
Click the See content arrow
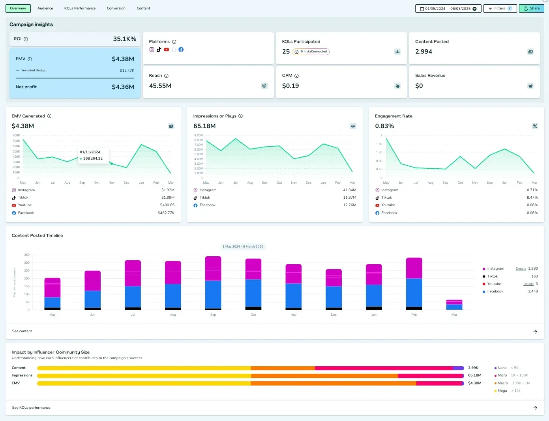535,332
